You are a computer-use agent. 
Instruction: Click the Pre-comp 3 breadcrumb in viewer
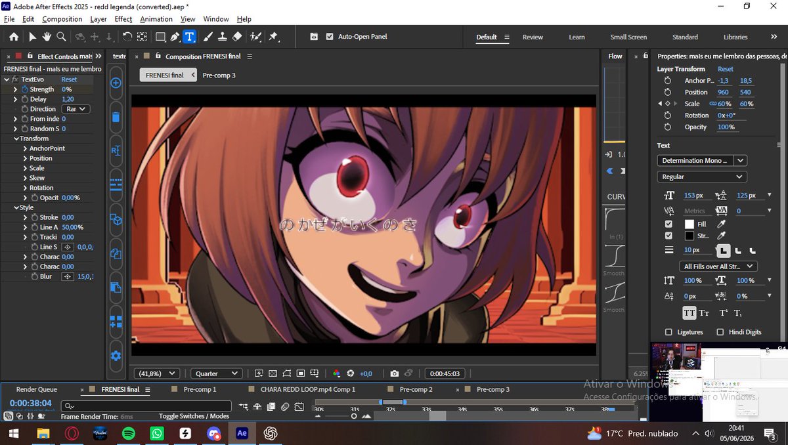click(219, 75)
